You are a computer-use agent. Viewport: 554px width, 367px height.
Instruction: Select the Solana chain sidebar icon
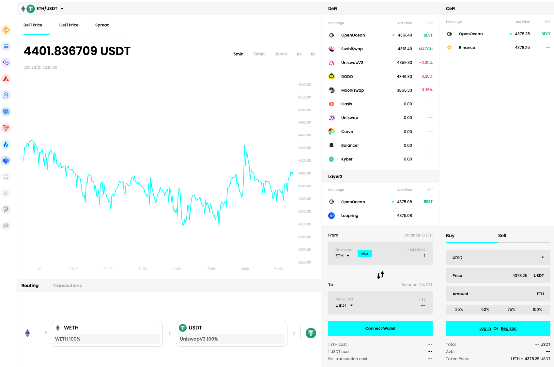[x=6, y=46]
